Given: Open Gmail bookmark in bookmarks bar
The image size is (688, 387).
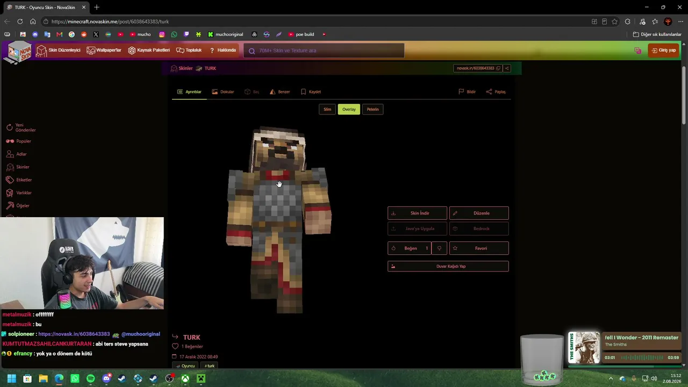Looking at the screenshot, I should pyautogui.click(x=59, y=34).
